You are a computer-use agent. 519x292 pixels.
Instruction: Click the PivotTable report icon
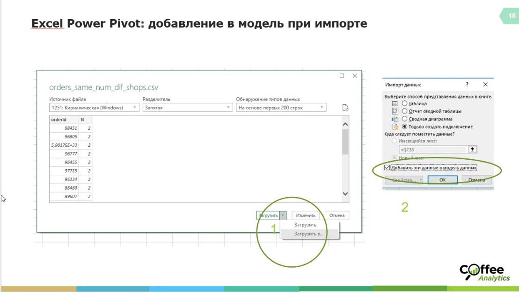pos(395,111)
